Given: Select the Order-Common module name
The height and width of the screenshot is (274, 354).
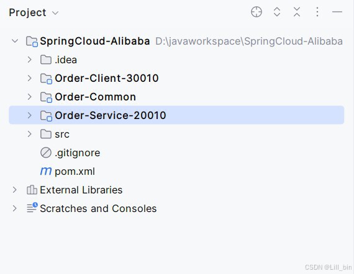Looking at the screenshot, I should tap(95, 97).
